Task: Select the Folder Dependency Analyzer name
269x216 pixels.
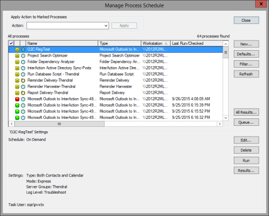Action: click(51, 62)
